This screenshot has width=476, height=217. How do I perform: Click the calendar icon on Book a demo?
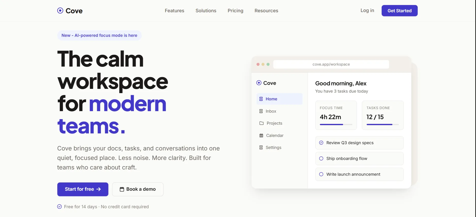point(122,189)
